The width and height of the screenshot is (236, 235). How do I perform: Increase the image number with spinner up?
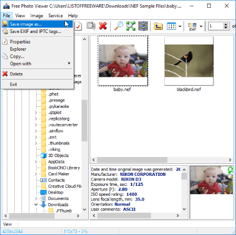click(x=226, y=25)
